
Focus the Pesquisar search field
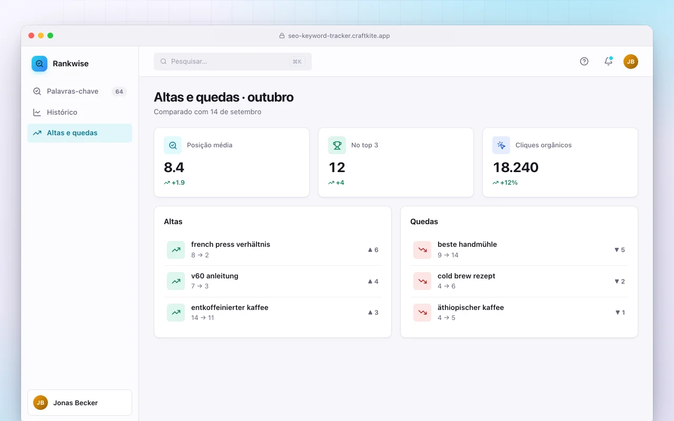click(233, 62)
